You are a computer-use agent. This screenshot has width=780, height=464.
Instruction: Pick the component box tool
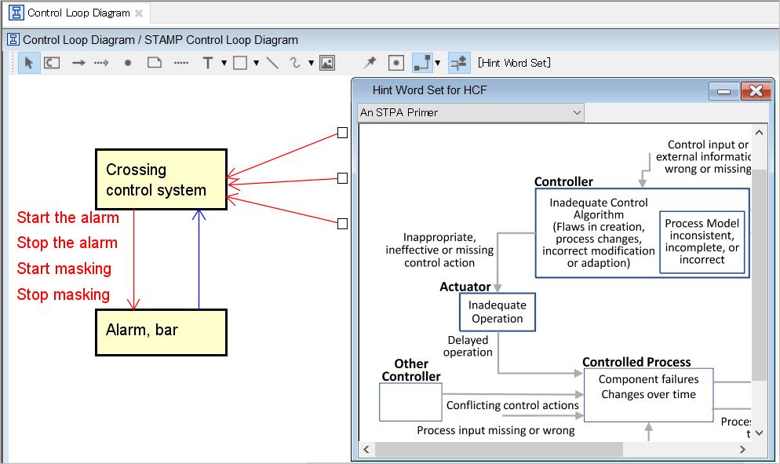coord(52,63)
